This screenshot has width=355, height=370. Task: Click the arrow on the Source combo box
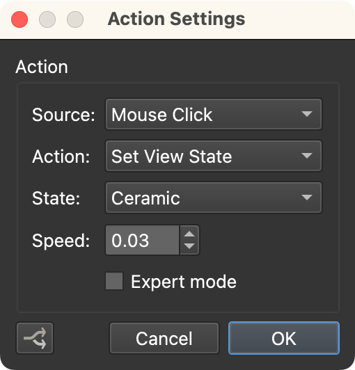pyautogui.click(x=307, y=114)
